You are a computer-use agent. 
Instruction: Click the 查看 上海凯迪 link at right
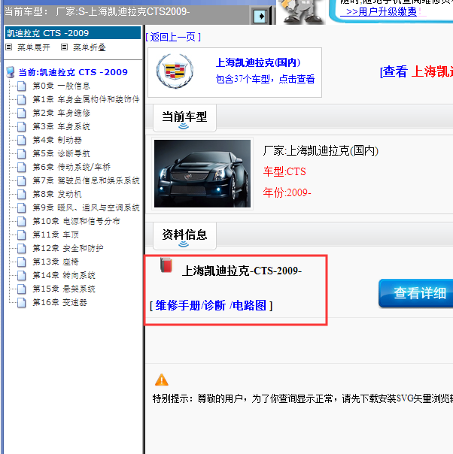[416, 71]
